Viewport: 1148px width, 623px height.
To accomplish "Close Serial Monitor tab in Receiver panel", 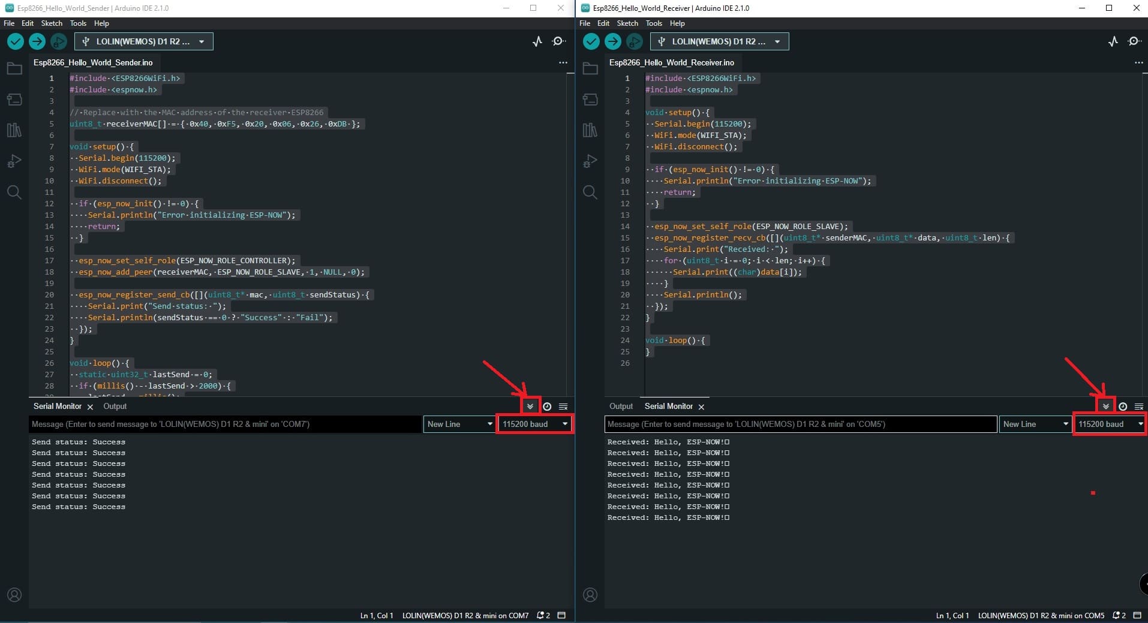I will point(701,407).
